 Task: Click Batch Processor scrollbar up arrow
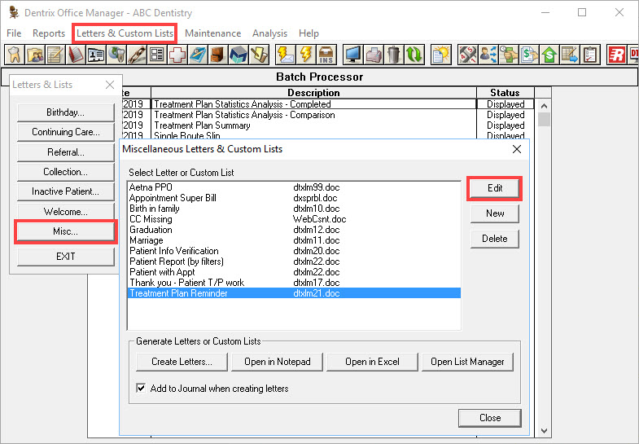pyautogui.click(x=544, y=106)
